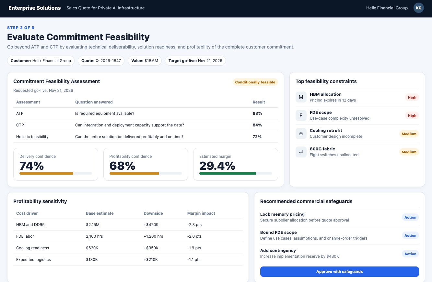Click Medium badge beside 800G fabric
Screen dimensions: 432x282
(409, 152)
